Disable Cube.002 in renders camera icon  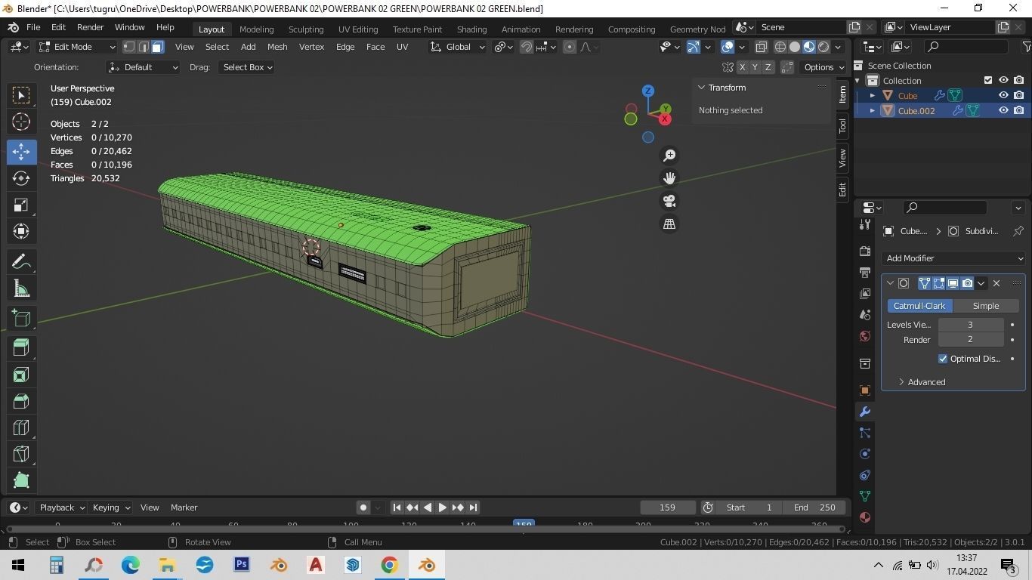point(1018,110)
